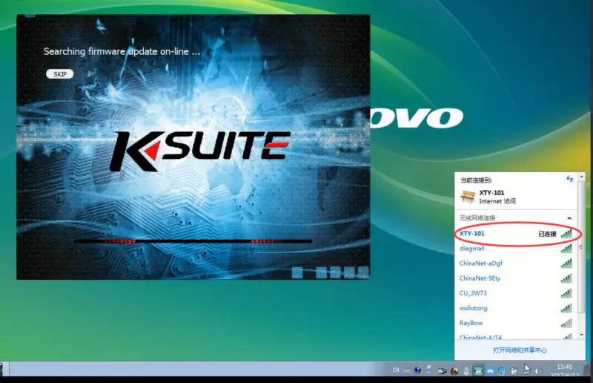Click the highlighted teal taskbar icon
This screenshot has width=593, height=383.
[x=478, y=371]
